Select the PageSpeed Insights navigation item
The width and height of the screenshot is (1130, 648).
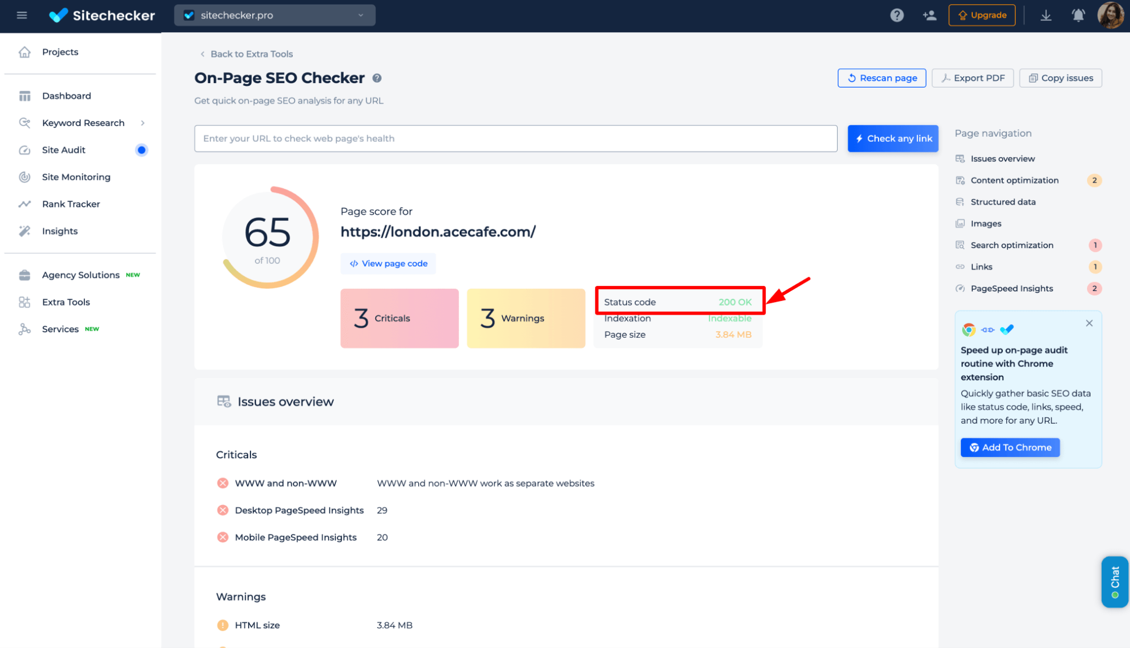click(1011, 288)
